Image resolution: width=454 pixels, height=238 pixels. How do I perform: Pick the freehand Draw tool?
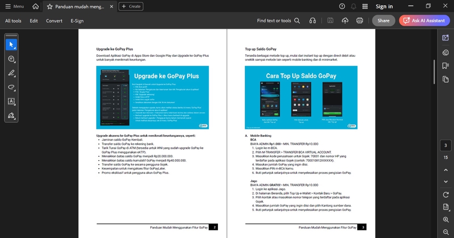point(11,87)
